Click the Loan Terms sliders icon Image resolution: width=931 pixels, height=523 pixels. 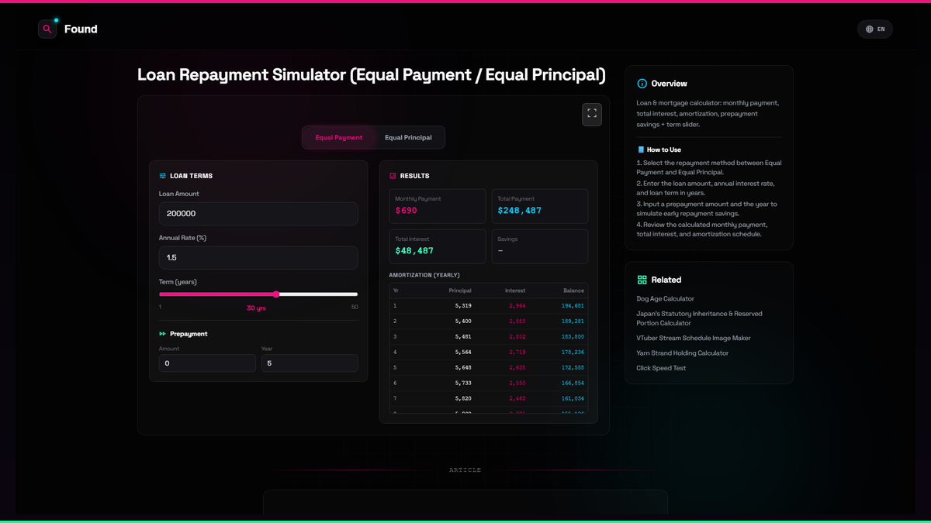pos(163,176)
